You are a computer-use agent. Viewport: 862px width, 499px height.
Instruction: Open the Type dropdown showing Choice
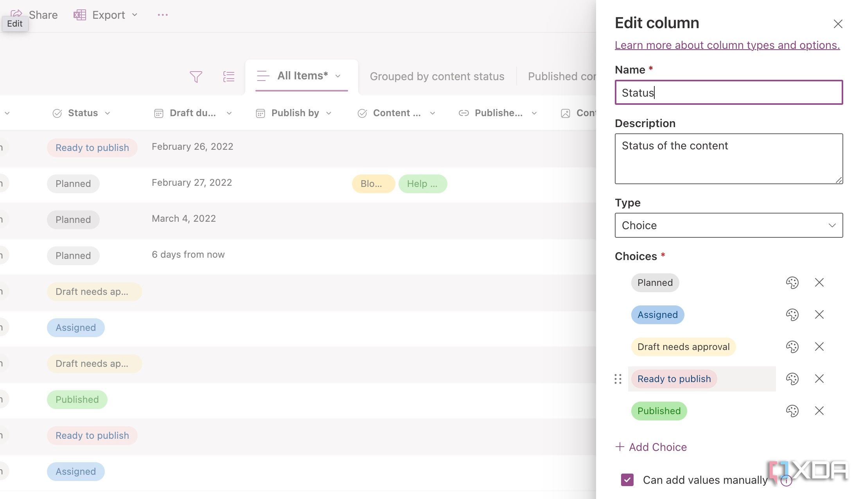pyautogui.click(x=728, y=225)
